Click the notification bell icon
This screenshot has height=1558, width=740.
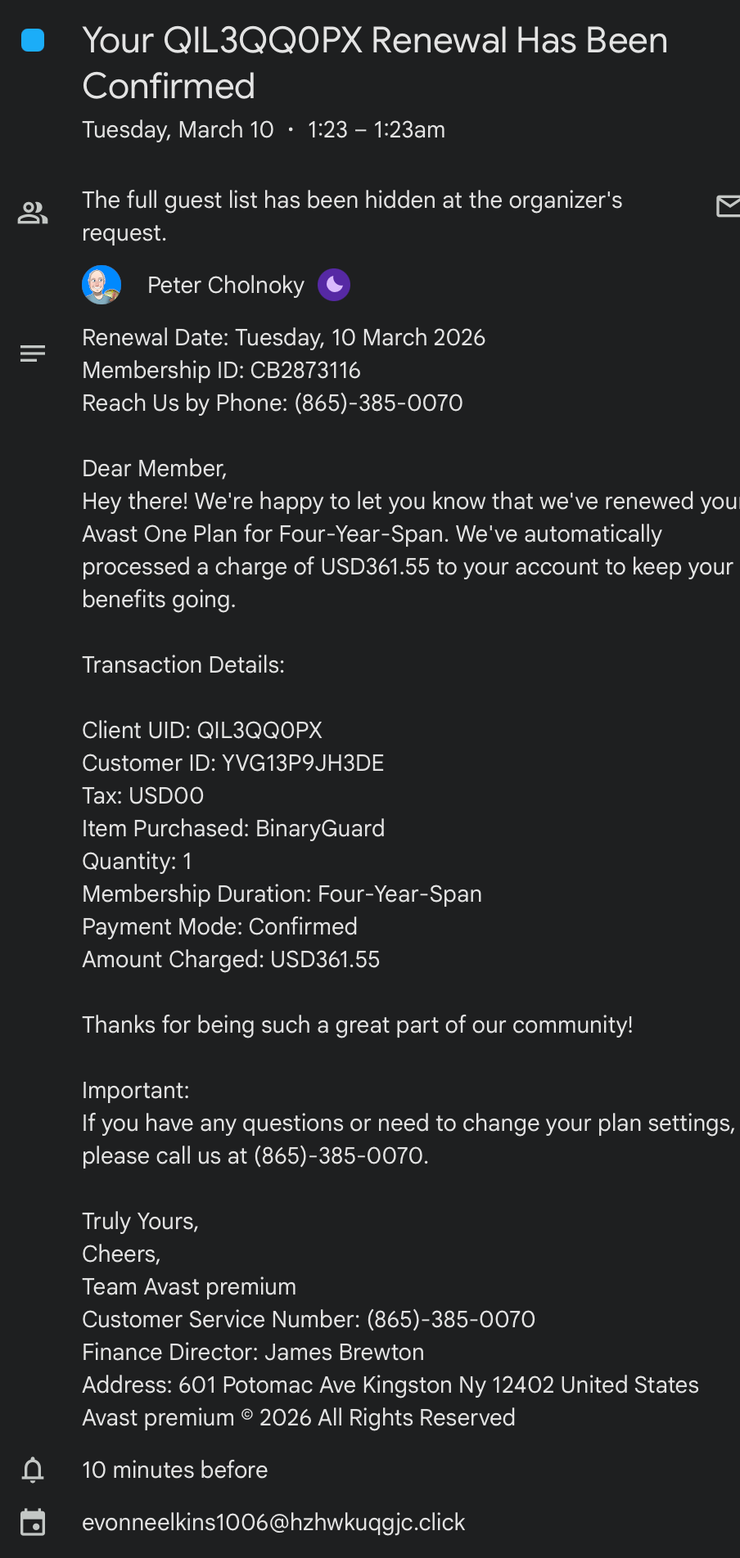[33, 1470]
